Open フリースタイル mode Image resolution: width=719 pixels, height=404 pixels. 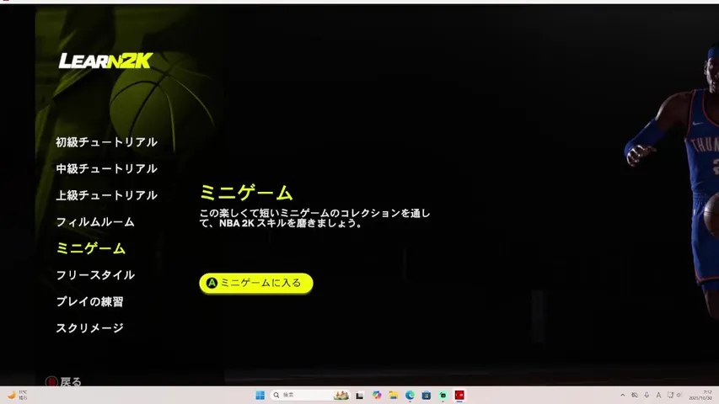(95, 275)
